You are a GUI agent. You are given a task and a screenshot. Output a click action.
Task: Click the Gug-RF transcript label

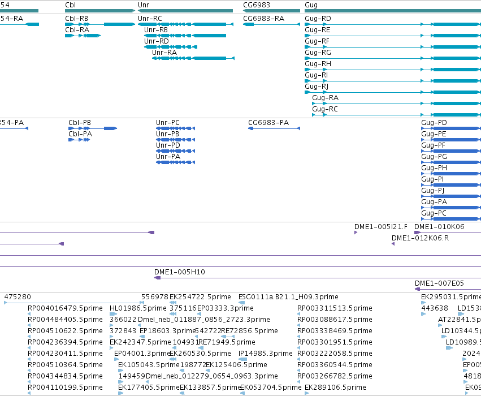tap(317, 41)
